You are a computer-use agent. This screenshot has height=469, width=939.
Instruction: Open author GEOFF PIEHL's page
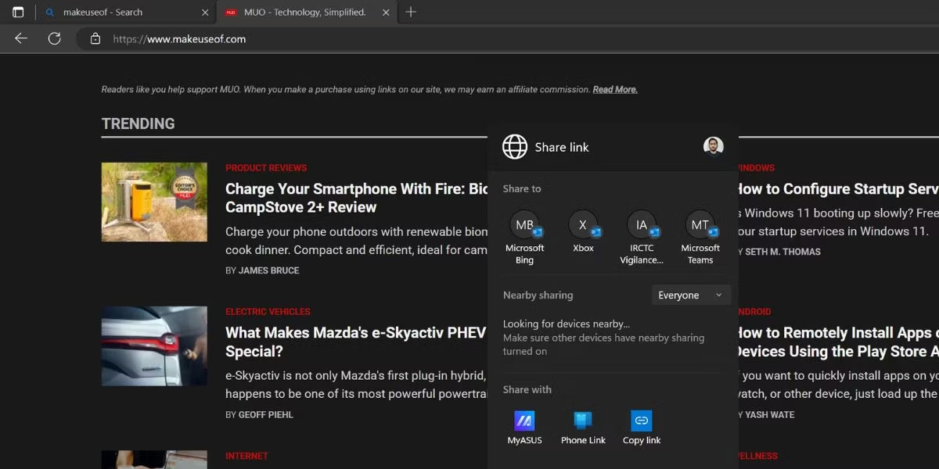266,414
